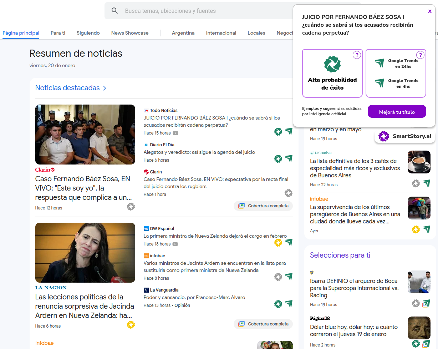Click umbrella thumbnail on paragüeros story
The height and width of the screenshot is (349, 438).
click(x=419, y=208)
